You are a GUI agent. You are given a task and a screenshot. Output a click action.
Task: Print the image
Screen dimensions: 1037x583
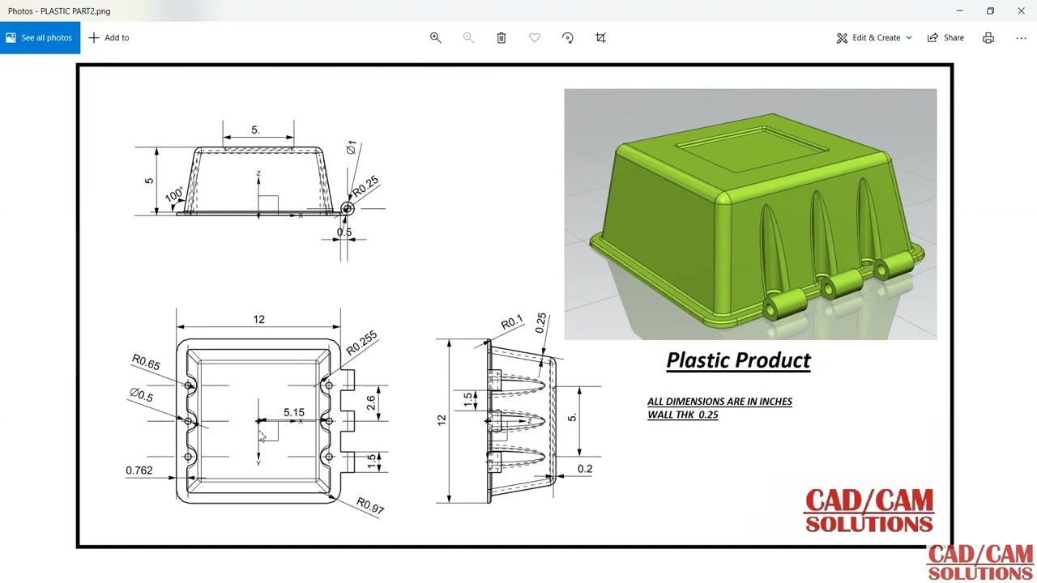[x=988, y=37]
